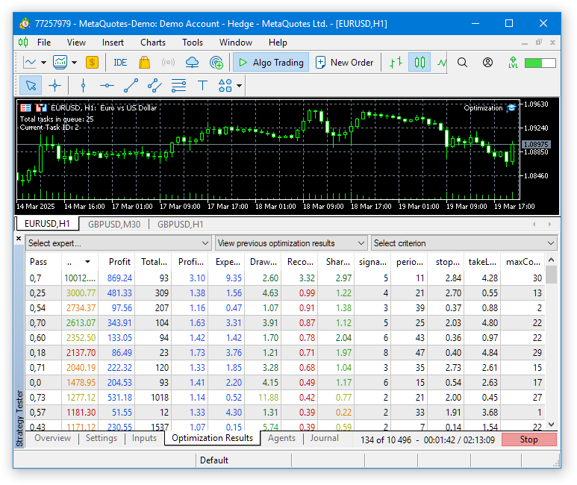Open the Tools menu
577x485 pixels.
[193, 43]
